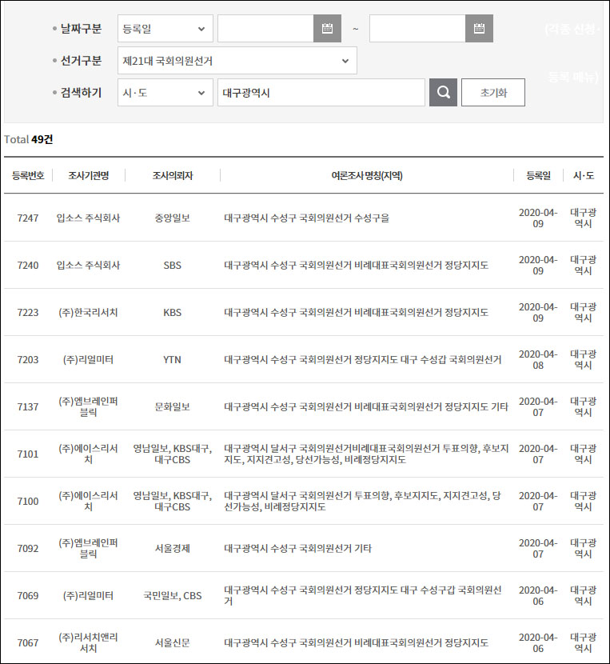Click the survey title ending in 수성구을

point(306,218)
